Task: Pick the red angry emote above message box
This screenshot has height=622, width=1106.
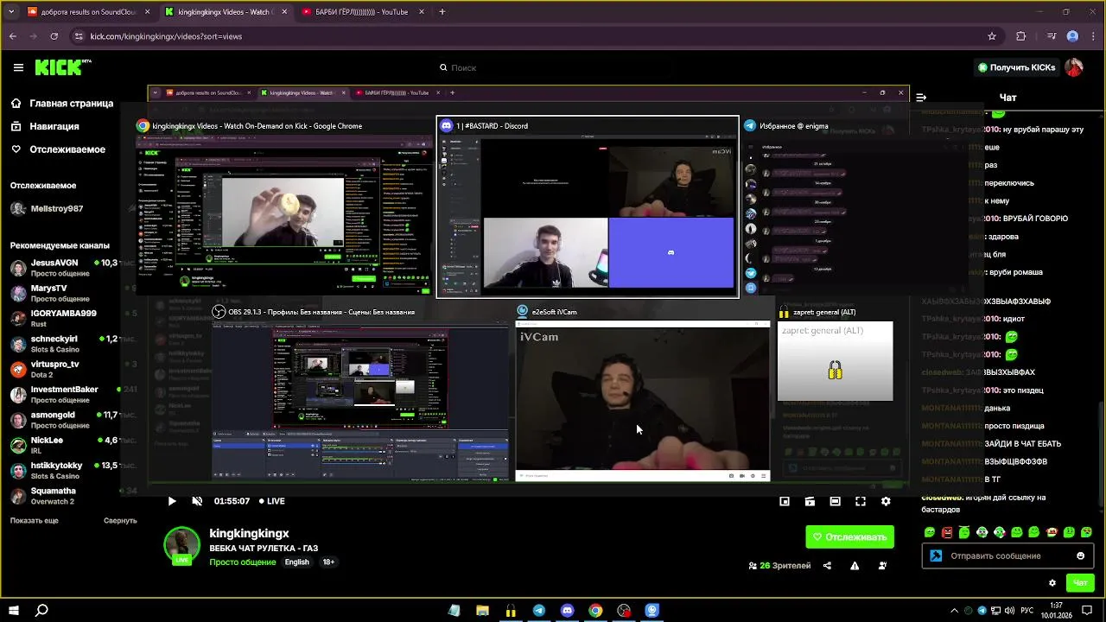Action: click(947, 532)
